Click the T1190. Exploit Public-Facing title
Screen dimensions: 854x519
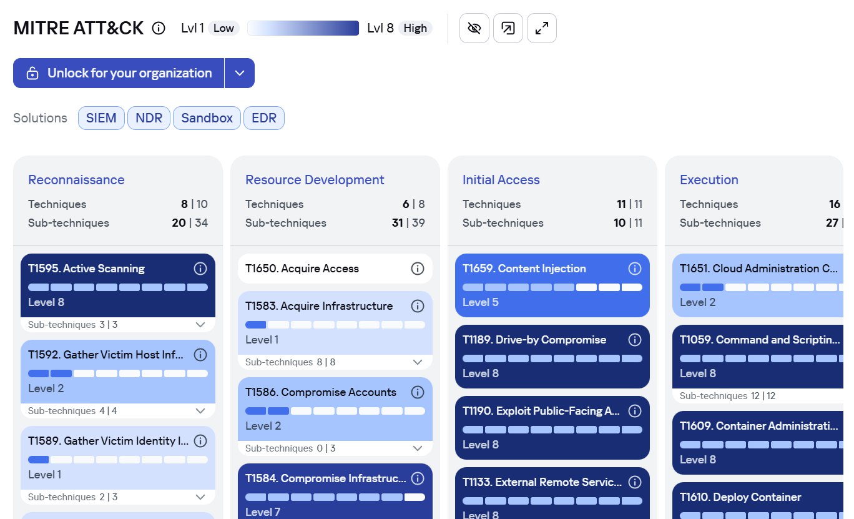[x=541, y=411]
